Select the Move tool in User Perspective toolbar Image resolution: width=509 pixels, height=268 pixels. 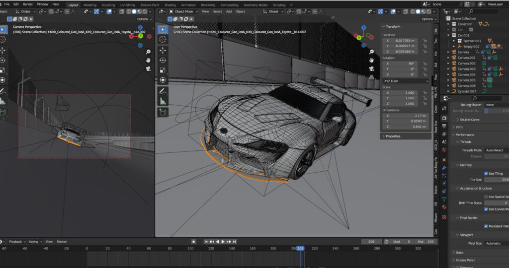[163, 51]
